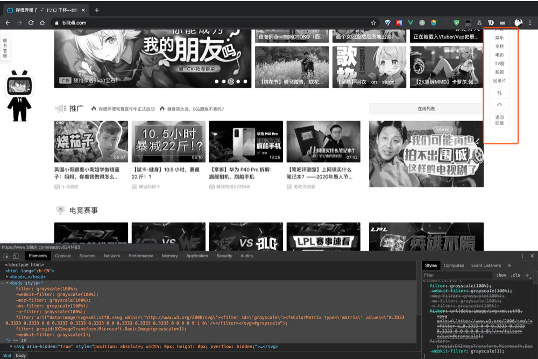The height and width of the screenshot is (359, 538).
Task: Open the 联系客服 customer service tab
Action: coord(5,48)
